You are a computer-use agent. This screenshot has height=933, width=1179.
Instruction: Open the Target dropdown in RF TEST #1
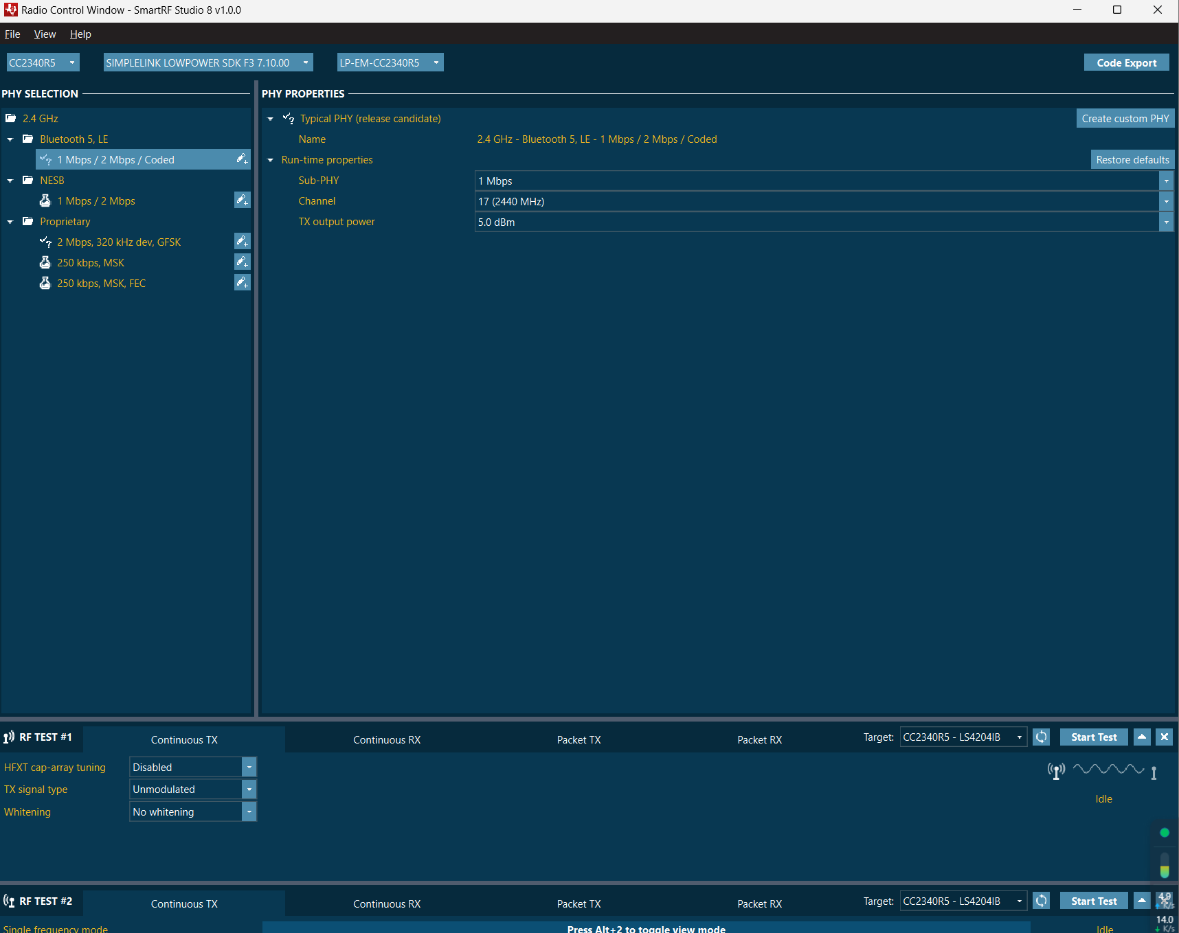(963, 737)
